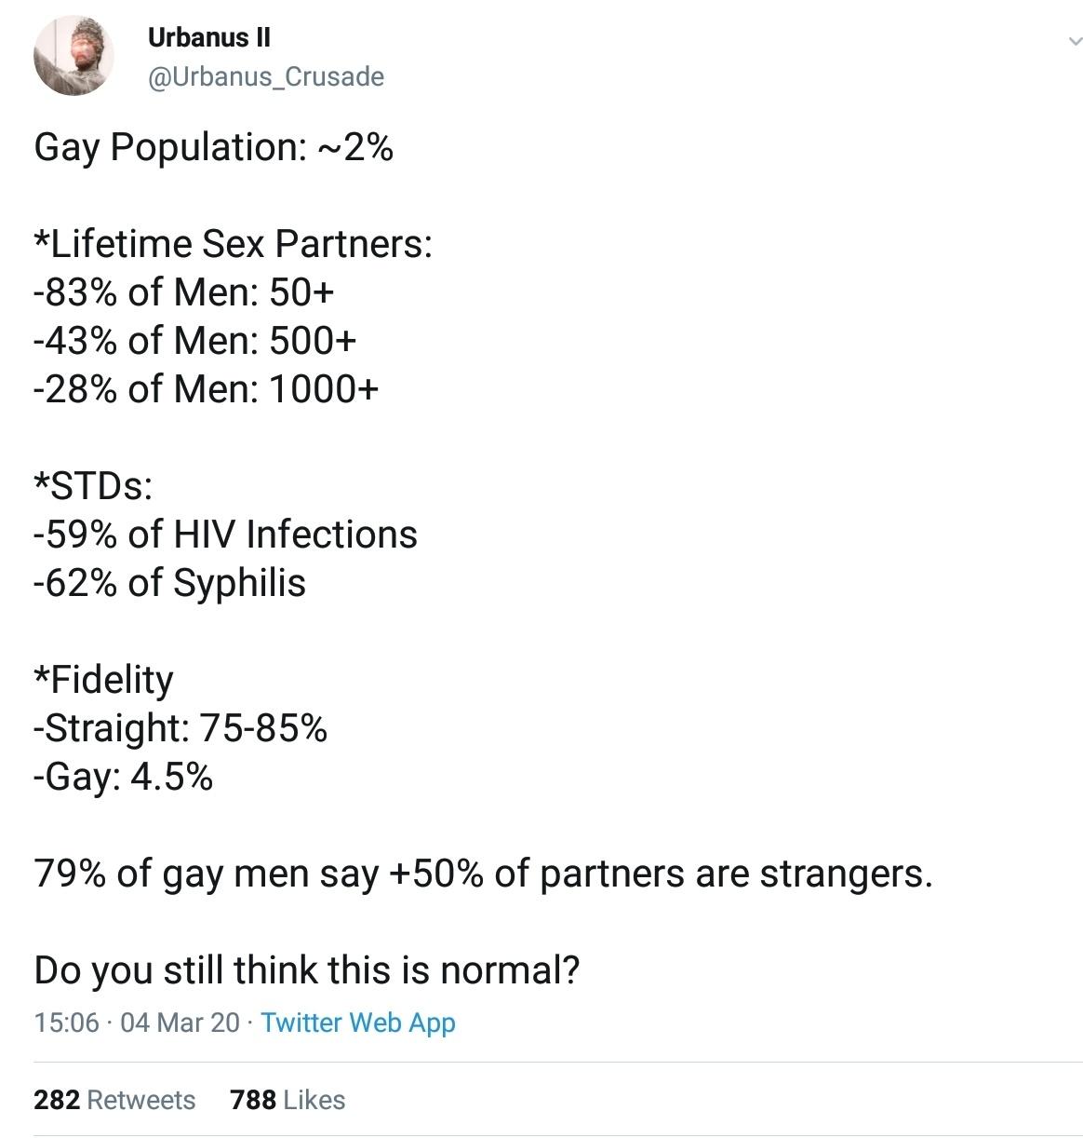Click the Twitter Web App source link
1083x1138 pixels.
(x=358, y=1023)
